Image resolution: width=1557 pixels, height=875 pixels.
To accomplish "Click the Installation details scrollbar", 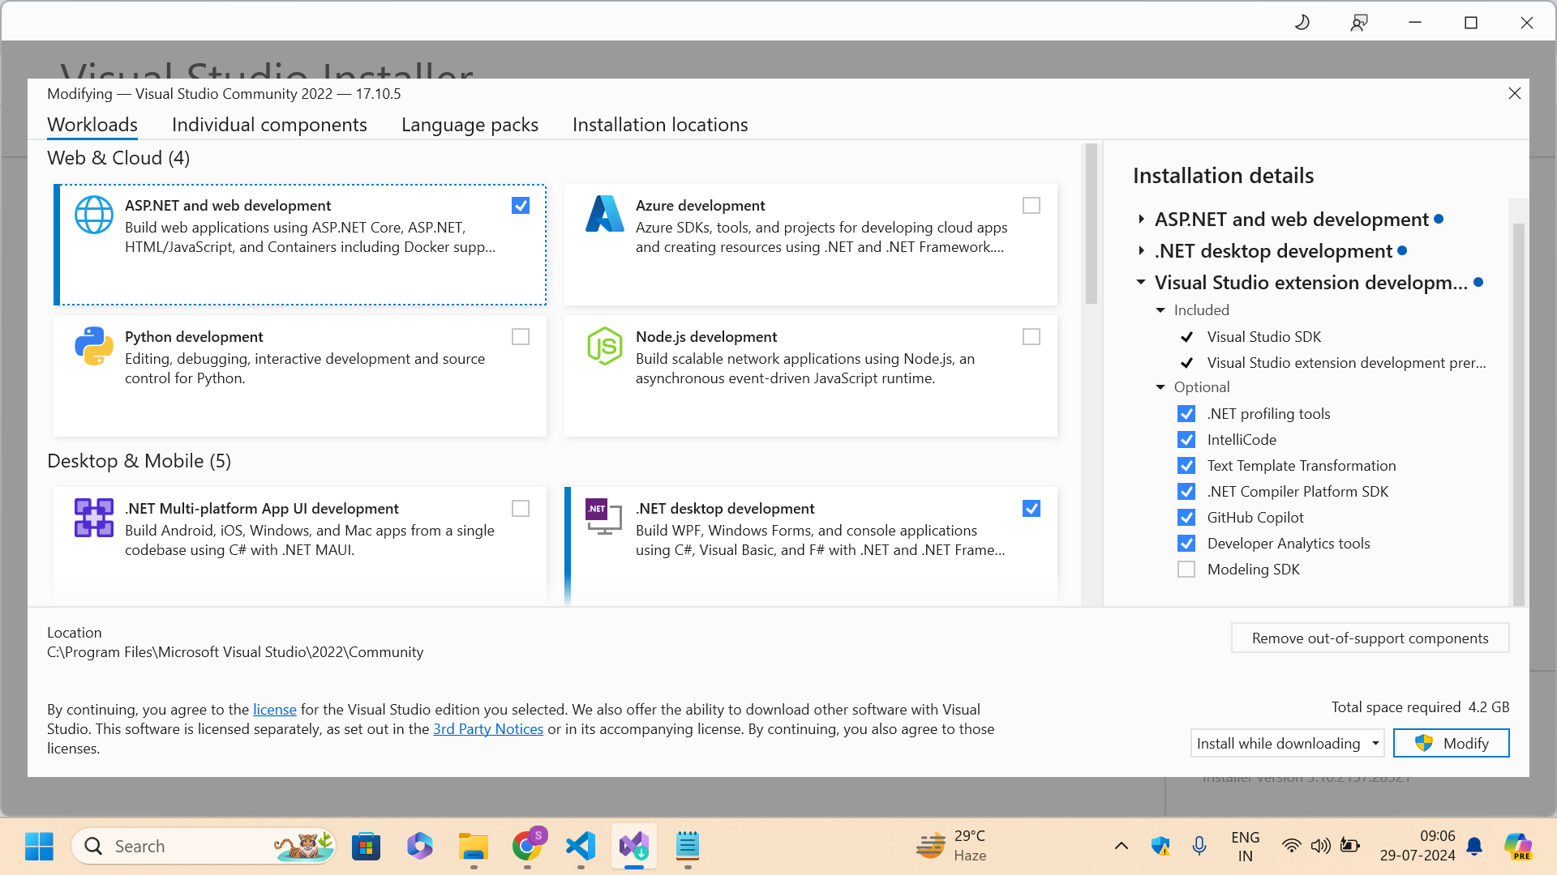I will pos(1518,413).
